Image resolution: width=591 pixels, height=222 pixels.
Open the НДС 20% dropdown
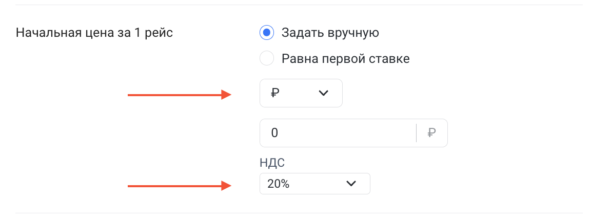(314, 184)
